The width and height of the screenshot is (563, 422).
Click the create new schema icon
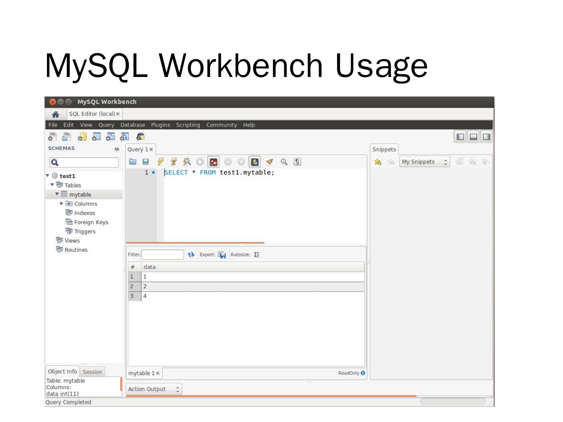(x=82, y=137)
